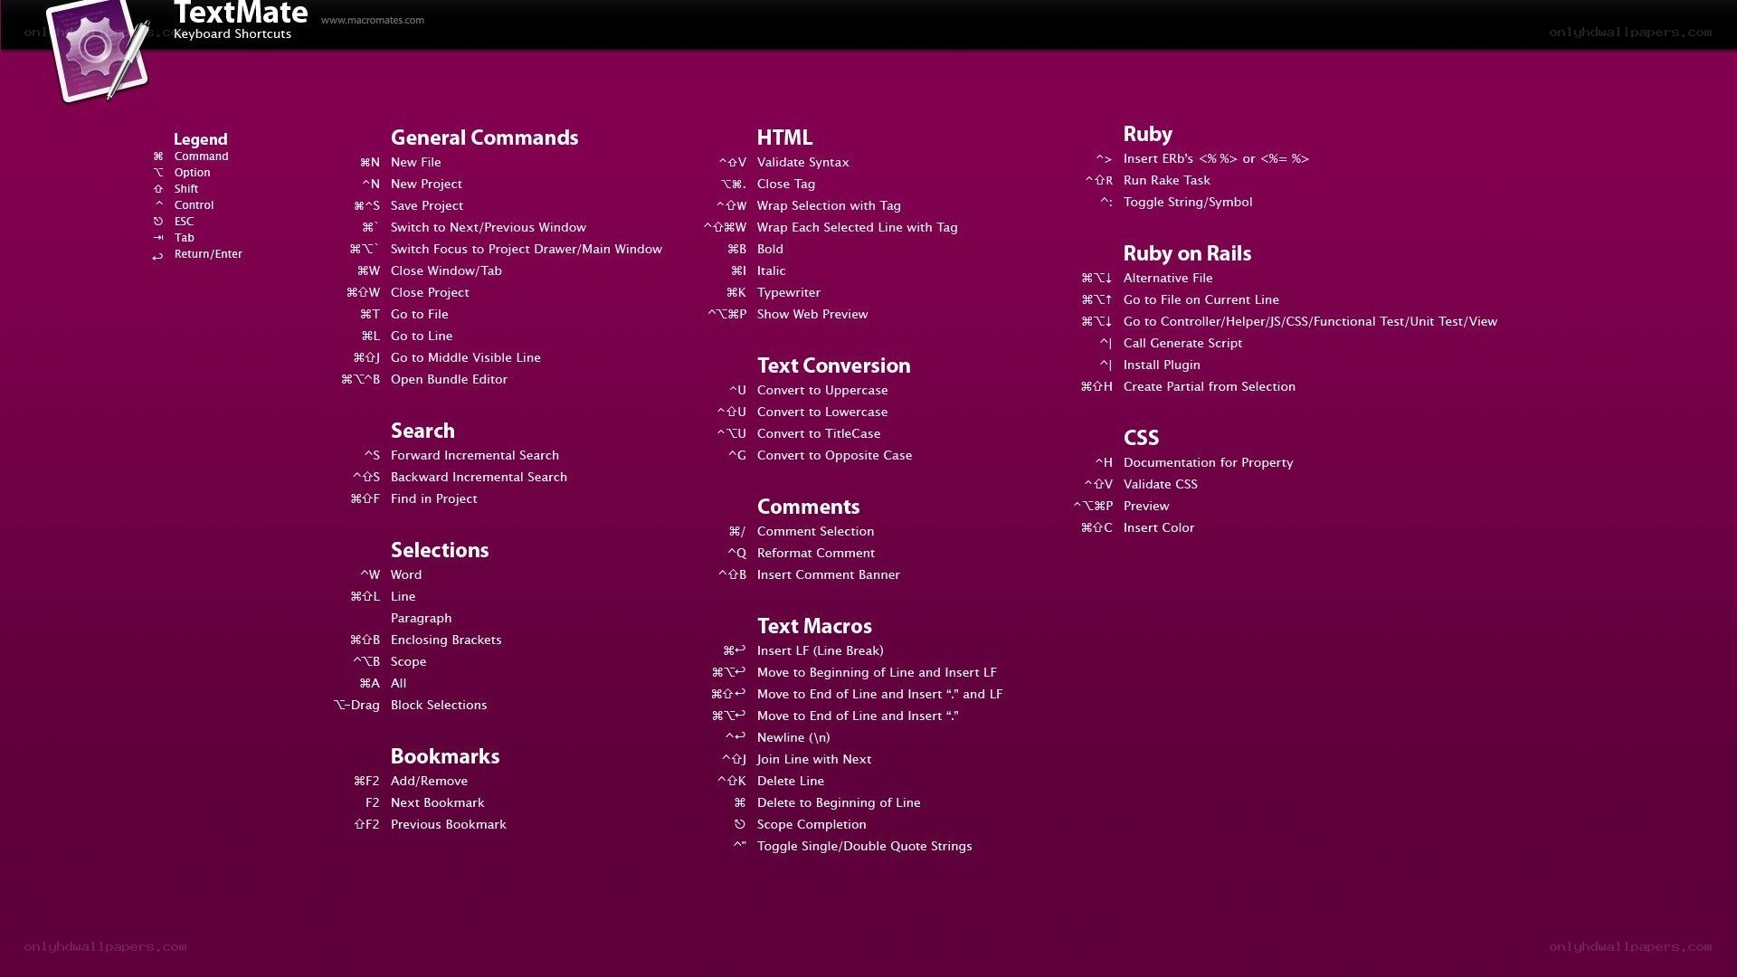Viewport: 1737px width, 977px height.
Task: Click 'Save Project' in General Commands
Action: [x=427, y=206]
